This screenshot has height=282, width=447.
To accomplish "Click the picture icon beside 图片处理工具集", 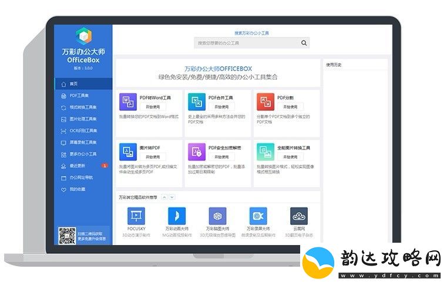I will point(63,119).
